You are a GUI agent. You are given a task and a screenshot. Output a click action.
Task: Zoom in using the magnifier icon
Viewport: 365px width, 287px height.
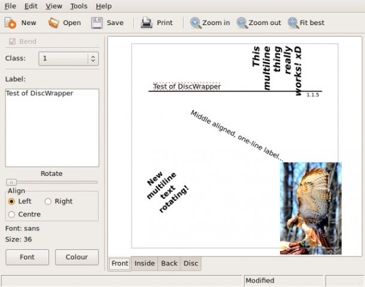pos(196,23)
